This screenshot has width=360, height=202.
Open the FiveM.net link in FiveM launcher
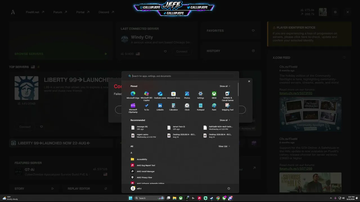point(35,12)
